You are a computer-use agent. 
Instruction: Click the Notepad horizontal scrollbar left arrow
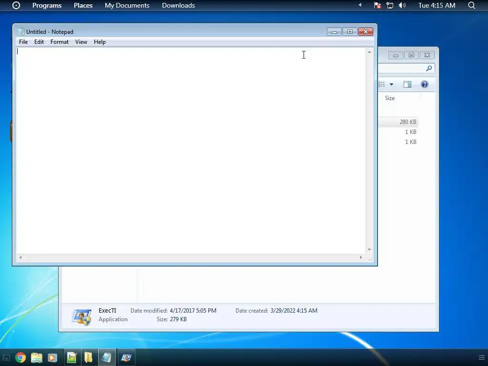tap(20, 257)
